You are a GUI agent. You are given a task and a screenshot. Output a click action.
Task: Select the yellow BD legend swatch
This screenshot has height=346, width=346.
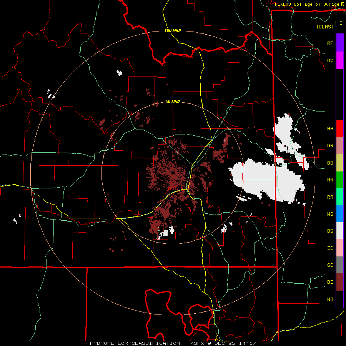(339, 163)
